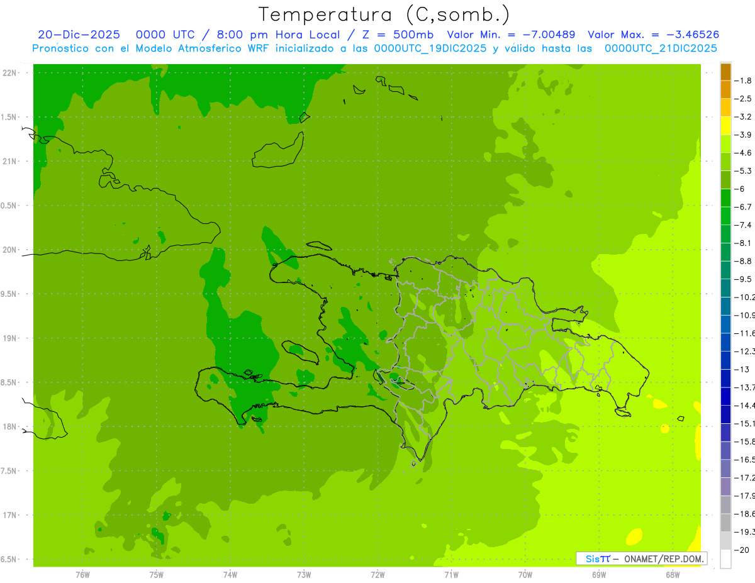Click the '72W' longitude label
This screenshot has height=583, width=755.
(377, 575)
